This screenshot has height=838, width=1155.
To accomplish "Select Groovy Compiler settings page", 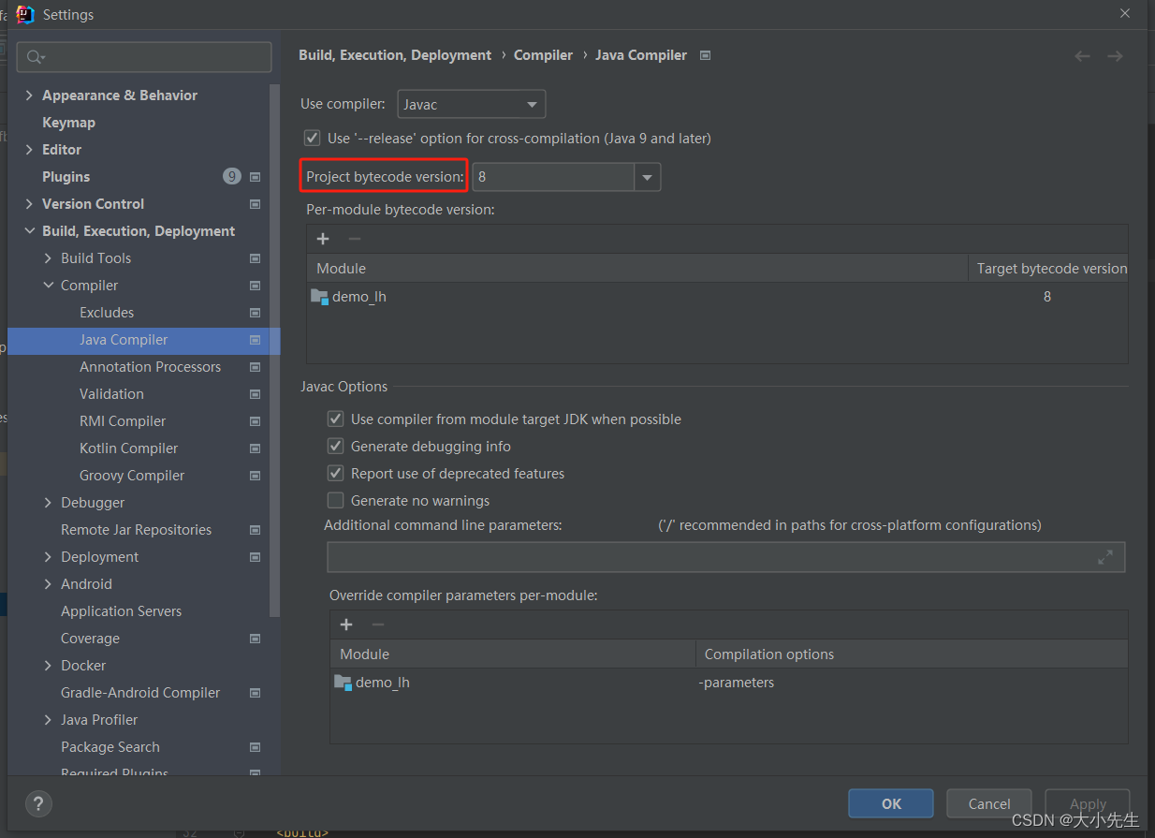I will point(132,476).
